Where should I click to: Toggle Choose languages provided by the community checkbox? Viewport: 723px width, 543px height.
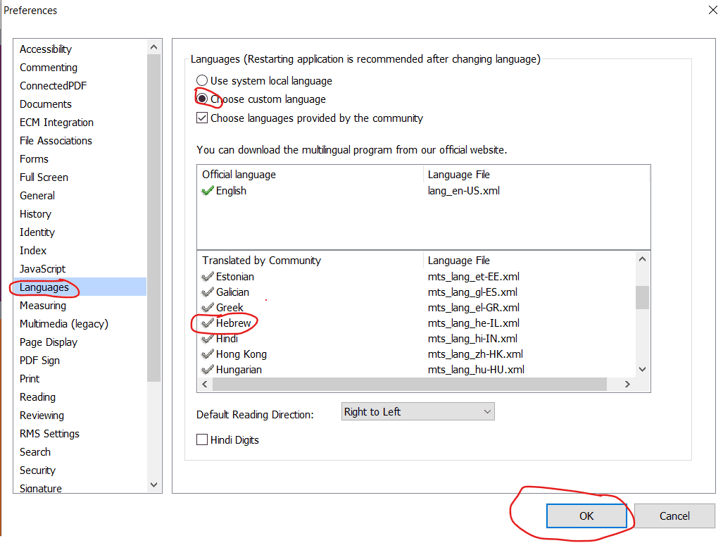click(202, 118)
